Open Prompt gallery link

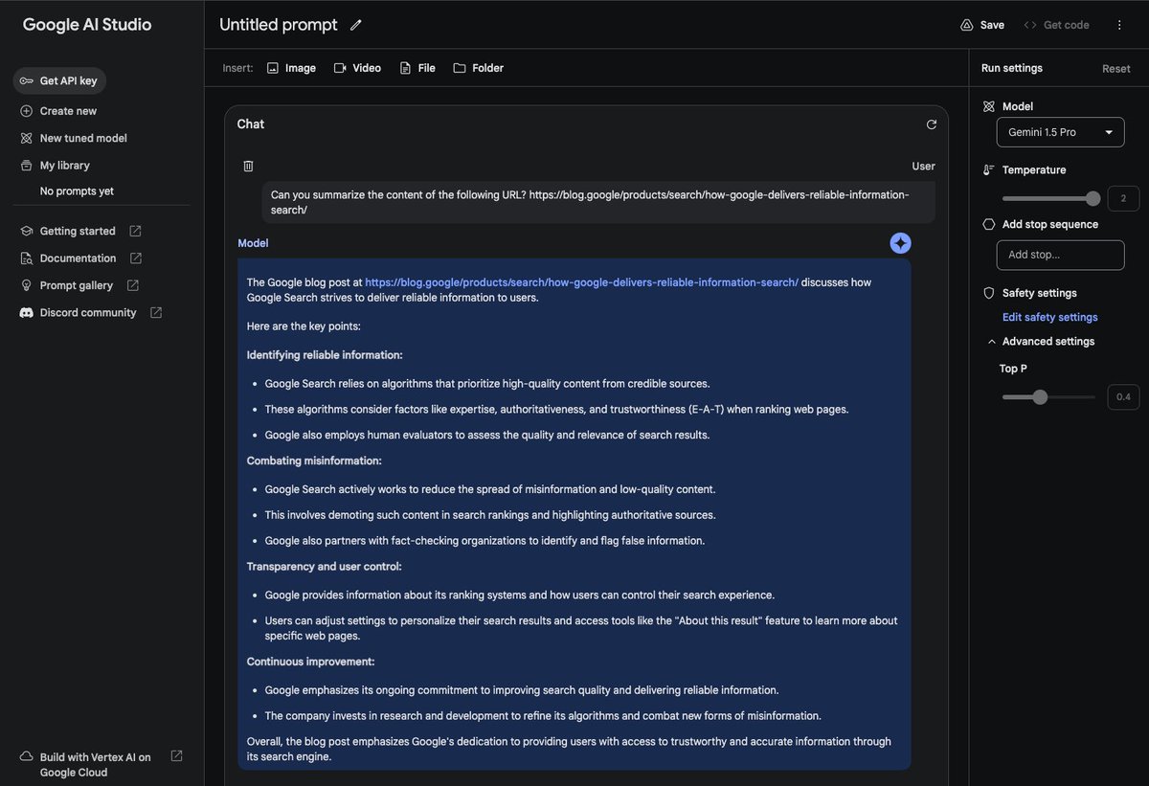pyautogui.click(x=77, y=285)
